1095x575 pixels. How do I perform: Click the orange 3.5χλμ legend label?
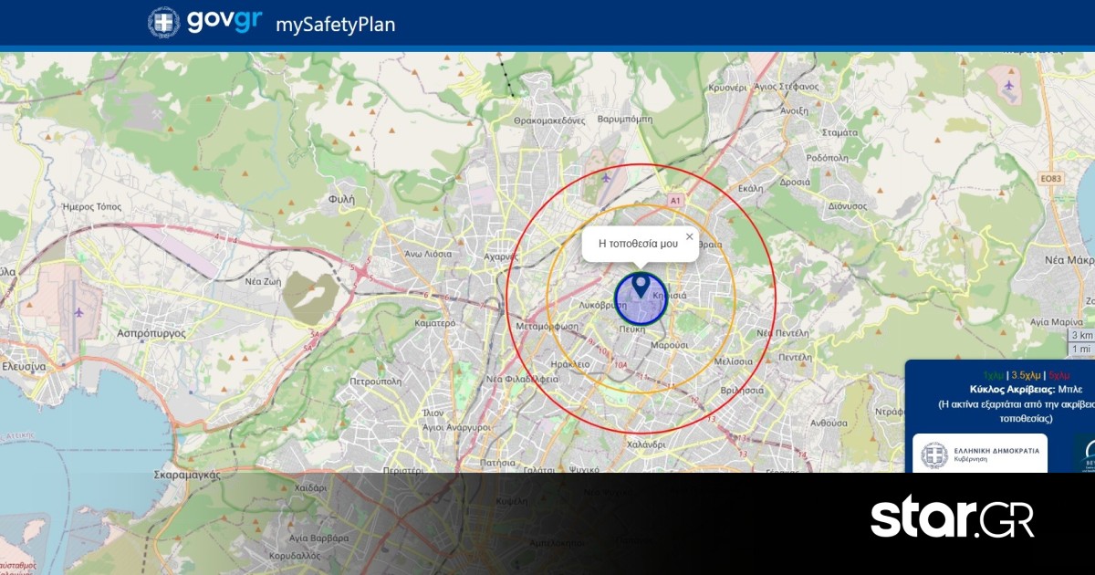(x=1027, y=375)
